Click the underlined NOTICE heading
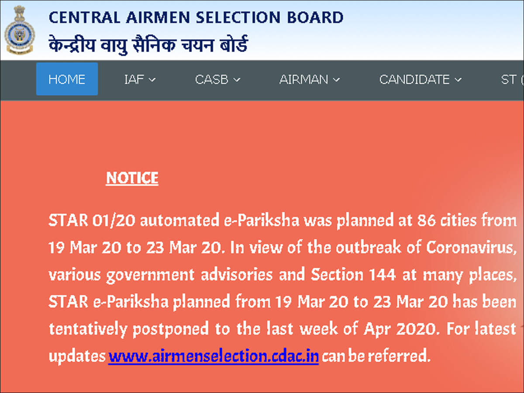 pyautogui.click(x=132, y=178)
